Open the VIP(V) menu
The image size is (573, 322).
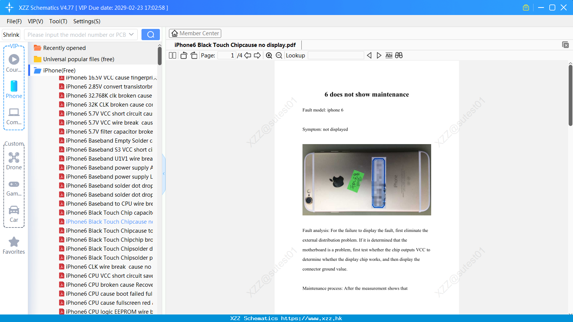35,21
